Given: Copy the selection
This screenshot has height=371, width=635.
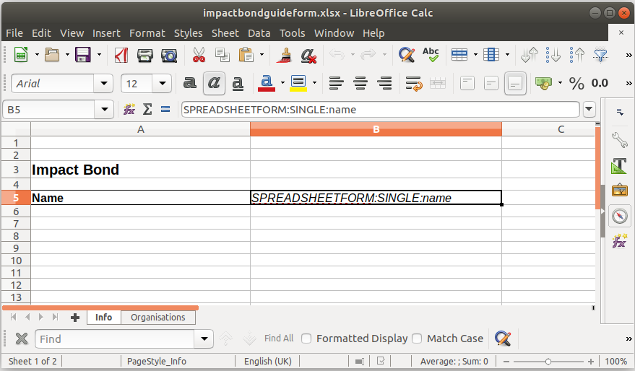Looking at the screenshot, I should [x=223, y=55].
